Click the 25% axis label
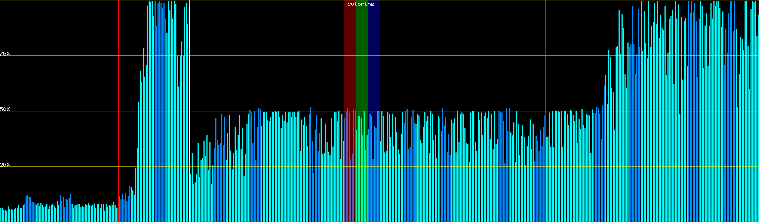The height and width of the screenshot is (222, 759). [5, 165]
